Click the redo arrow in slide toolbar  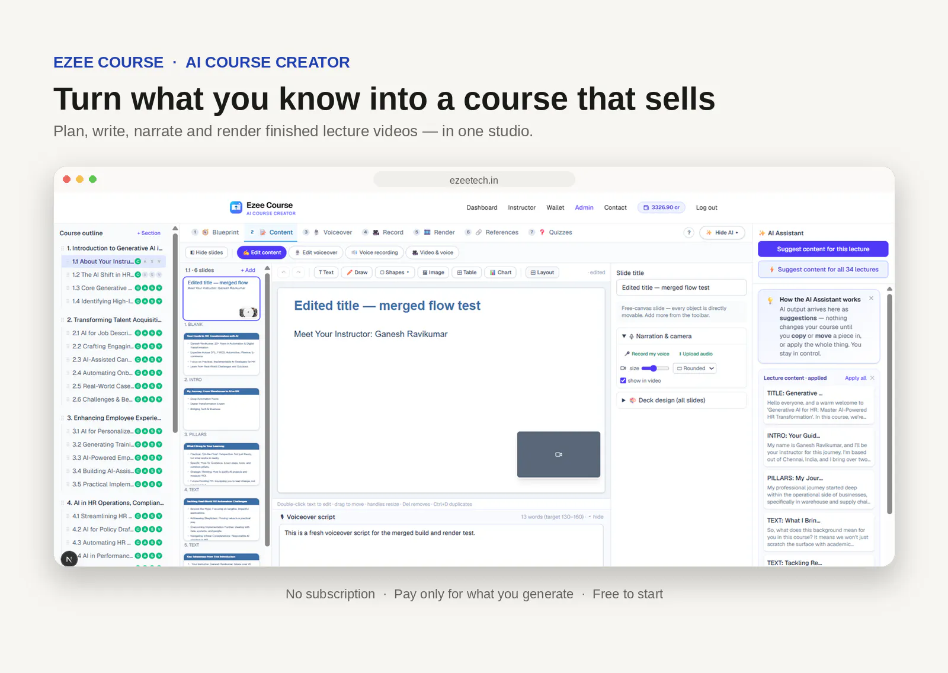point(299,273)
